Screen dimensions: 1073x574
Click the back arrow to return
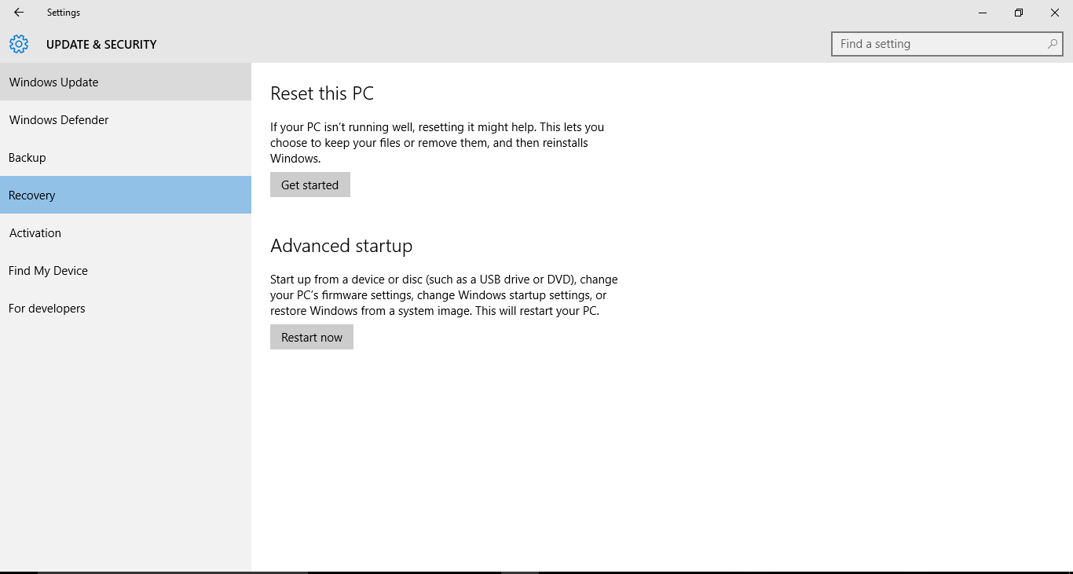click(17, 12)
